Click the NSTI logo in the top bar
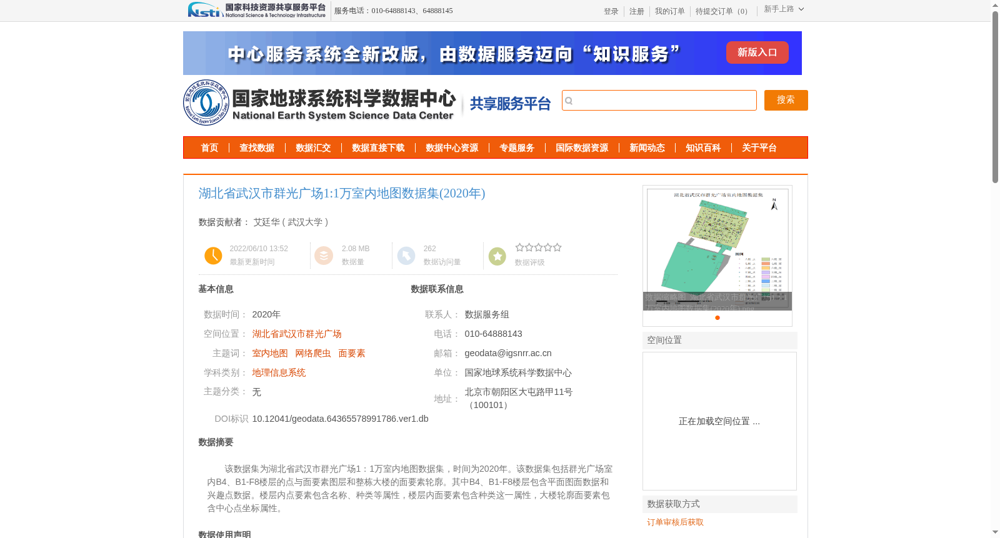The height and width of the screenshot is (538, 1000). tap(257, 10)
